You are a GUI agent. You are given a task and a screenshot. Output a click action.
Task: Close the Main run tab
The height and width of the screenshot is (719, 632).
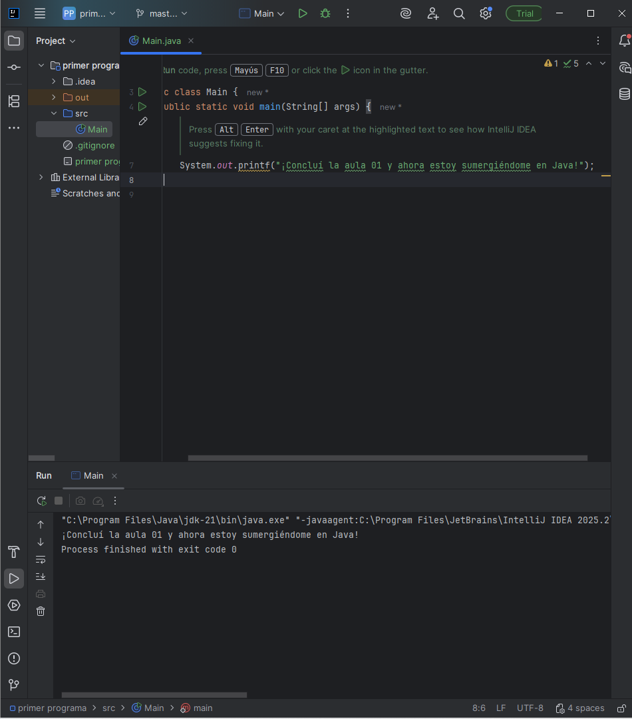(x=114, y=476)
